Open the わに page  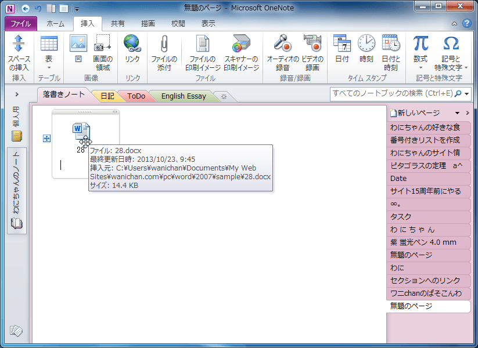pyautogui.click(x=429, y=267)
